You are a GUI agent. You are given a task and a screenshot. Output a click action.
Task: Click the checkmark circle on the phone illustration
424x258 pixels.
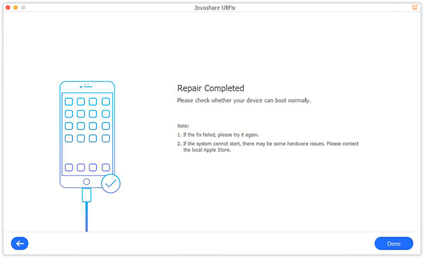coord(111,184)
